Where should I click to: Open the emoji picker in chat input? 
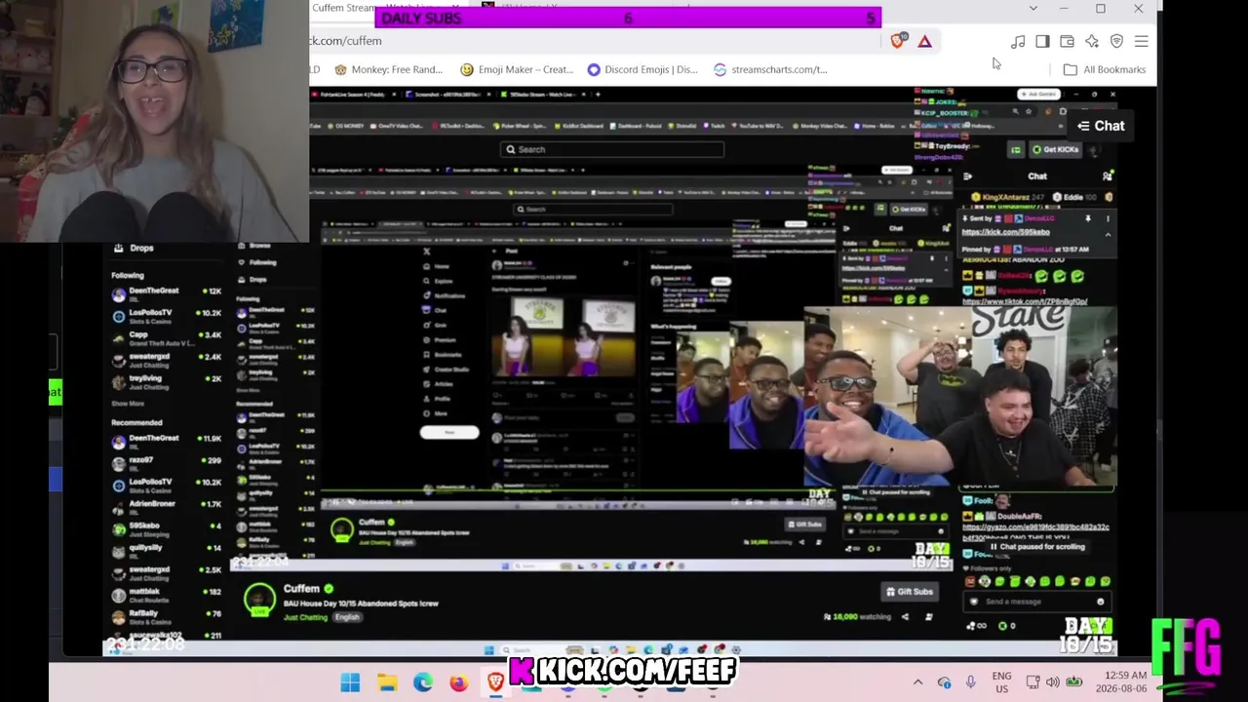[1100, 602]
